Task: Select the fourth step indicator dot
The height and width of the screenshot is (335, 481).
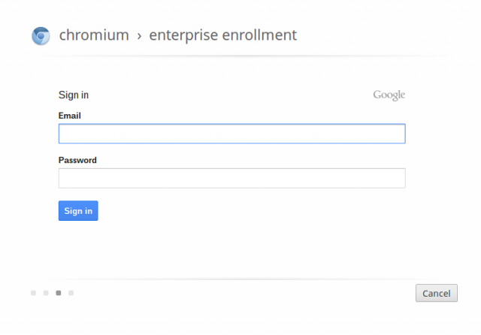Action: [x=71, y=293]
